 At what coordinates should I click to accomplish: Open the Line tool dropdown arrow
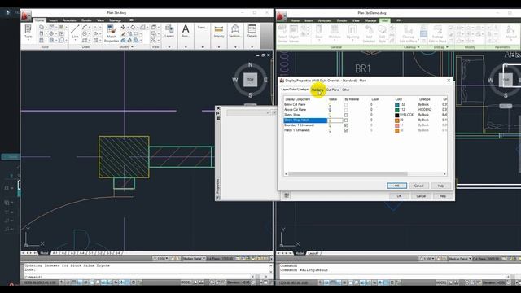[75, 40]
